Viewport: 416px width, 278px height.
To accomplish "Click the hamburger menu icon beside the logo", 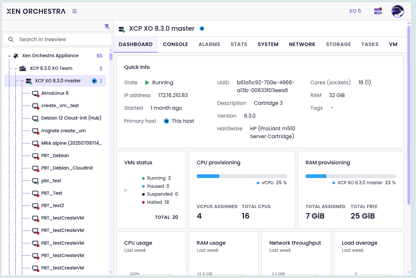I will click(74, 11).
